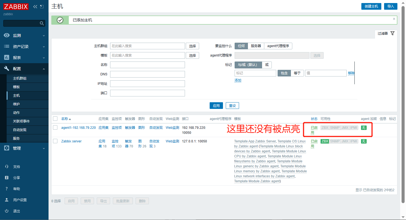Click the sidebar hide window icon
Viewport: 406px width, 220px height.
pos(42,6)
